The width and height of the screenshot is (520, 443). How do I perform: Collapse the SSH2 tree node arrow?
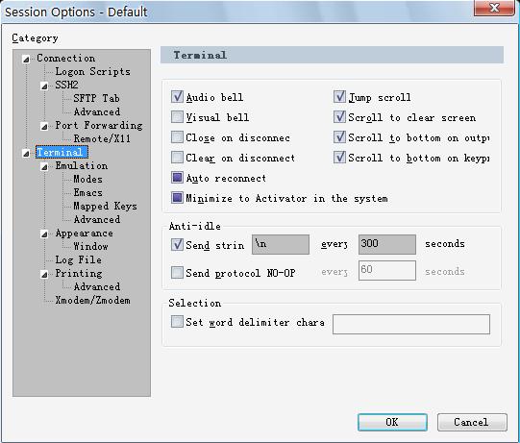coord(44,86)
